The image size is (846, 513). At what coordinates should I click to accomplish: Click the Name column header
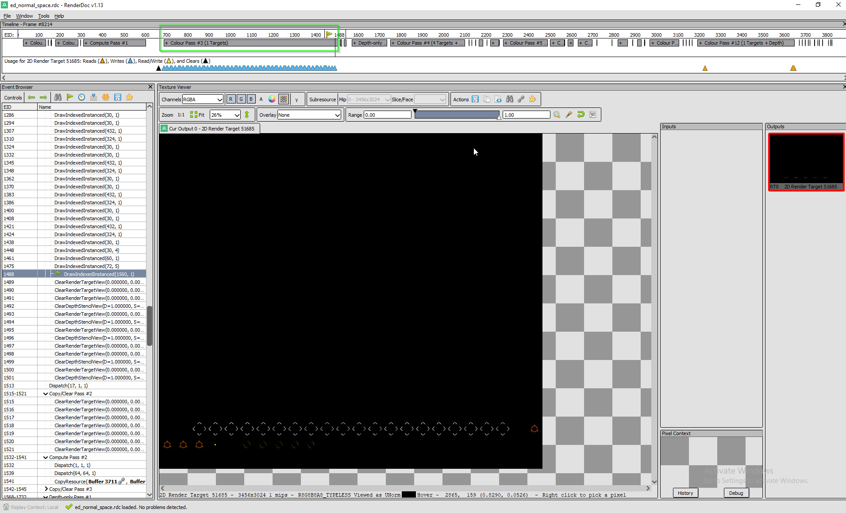(x=92, y=107)
